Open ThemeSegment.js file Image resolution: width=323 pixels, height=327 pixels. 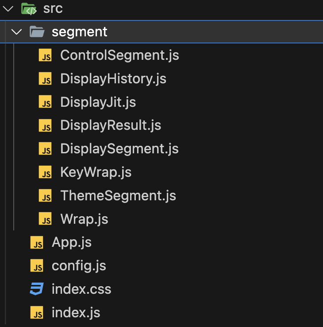pos(118,195)
